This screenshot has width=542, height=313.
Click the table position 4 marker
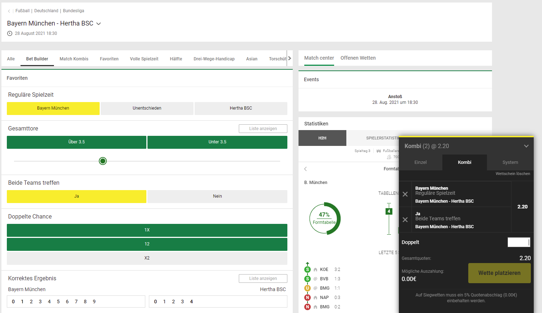pyautogui.click(x=389, y=211)
